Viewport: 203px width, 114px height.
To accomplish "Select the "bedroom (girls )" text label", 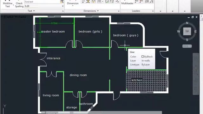I will [x=90, y=32].
